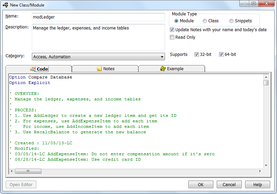Click the vertical scrollbar up arrow
The height and width of the screenshot is (194, 277).
point(266,77)
